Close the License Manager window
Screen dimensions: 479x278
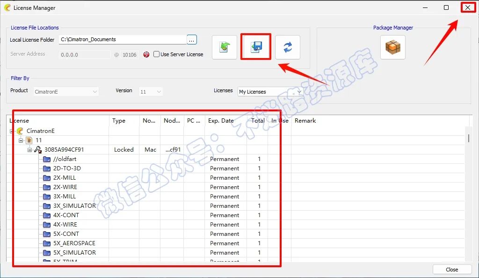tap(468, 7)
